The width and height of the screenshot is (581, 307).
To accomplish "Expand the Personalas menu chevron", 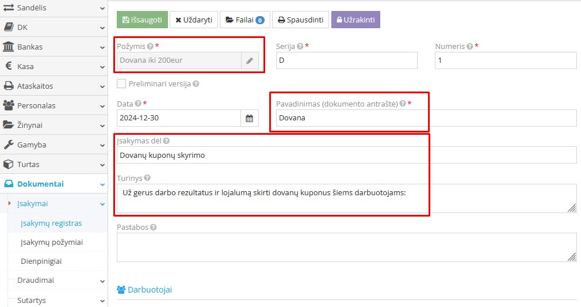I will tap(102, 106).
